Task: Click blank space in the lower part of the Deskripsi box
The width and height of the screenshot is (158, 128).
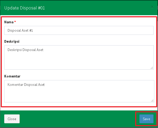Action: coord(79,64)
